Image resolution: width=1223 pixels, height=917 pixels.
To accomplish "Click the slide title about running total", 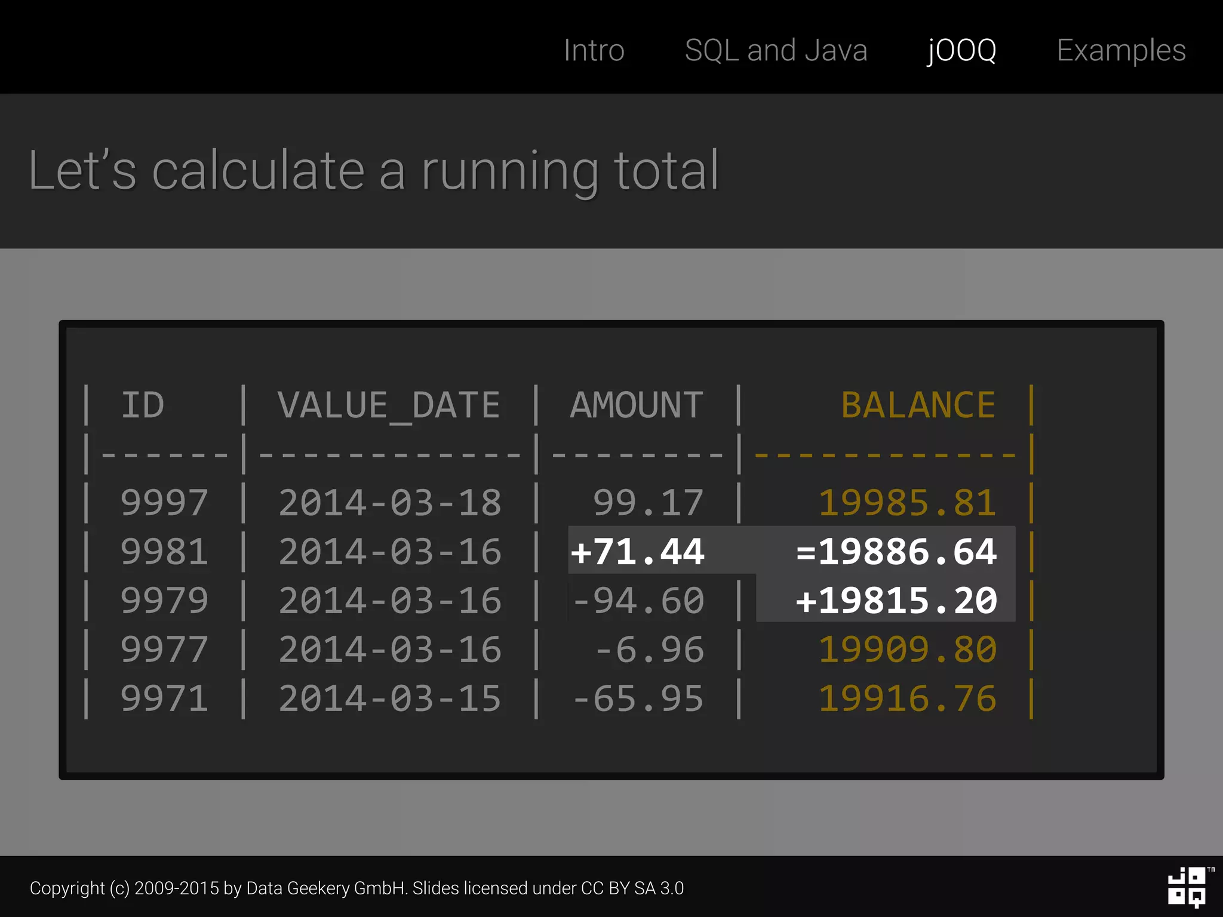I will pyautogui.click(x=374, y=171).
